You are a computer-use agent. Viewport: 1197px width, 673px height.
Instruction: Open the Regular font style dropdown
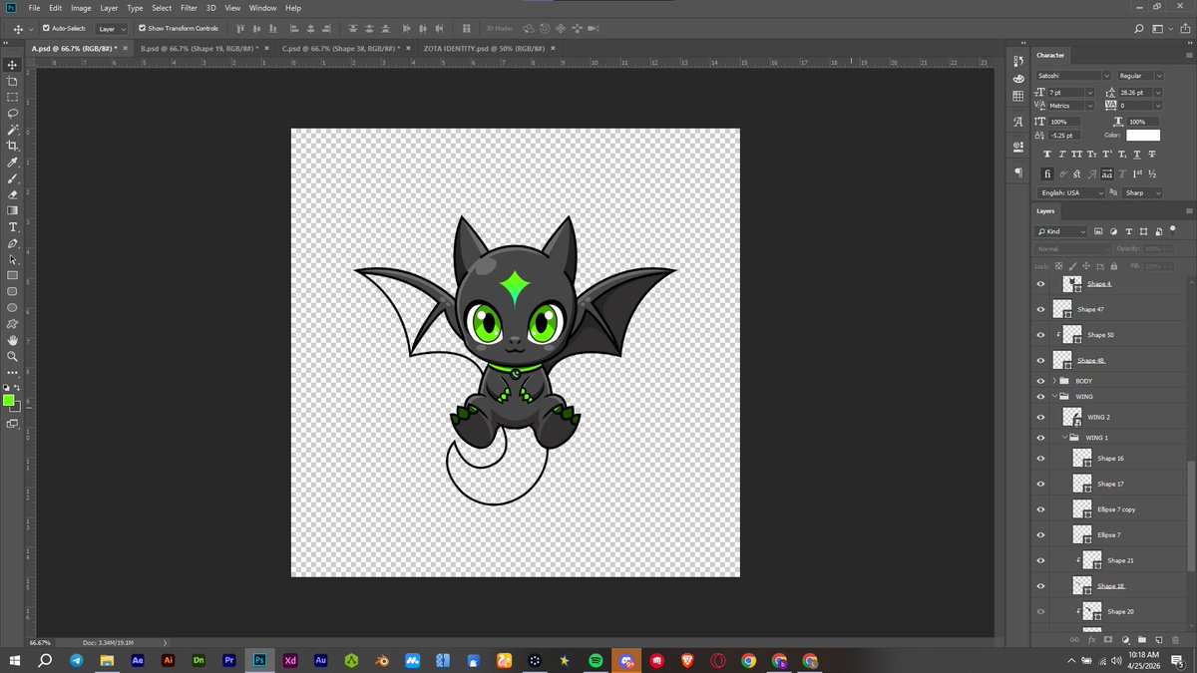1158,76
